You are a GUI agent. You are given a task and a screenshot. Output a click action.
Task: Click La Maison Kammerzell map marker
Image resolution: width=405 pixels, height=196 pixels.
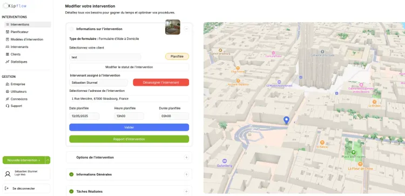279,82
